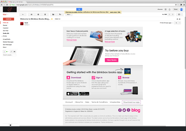Open the Mail switcher dropdown
Viewport: 186px width, 131px height.
(x=5, y=14)
